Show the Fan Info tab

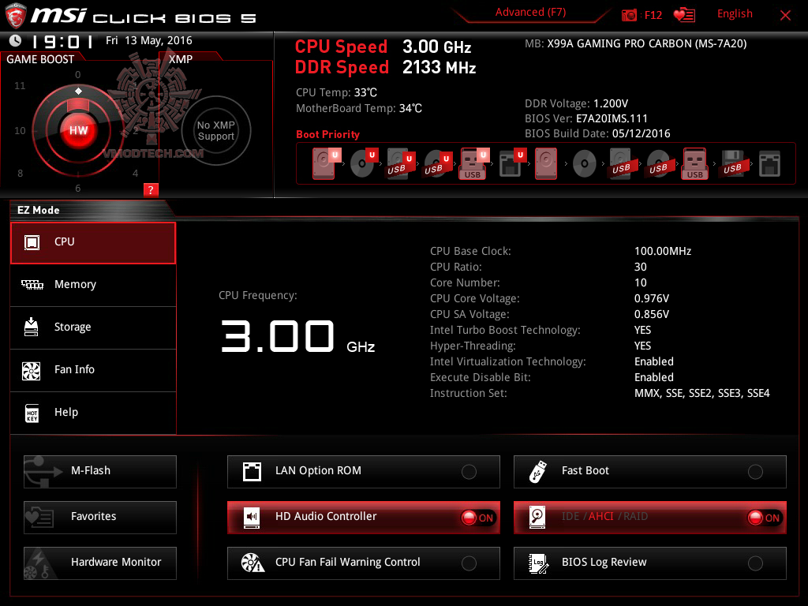[93, 370]
